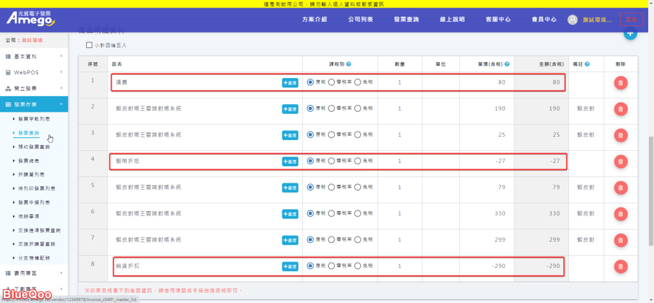This screenshot has width=654, height=303.
Task: Click the help icon beside 單價(含稅) header
Action: [507, 64]
